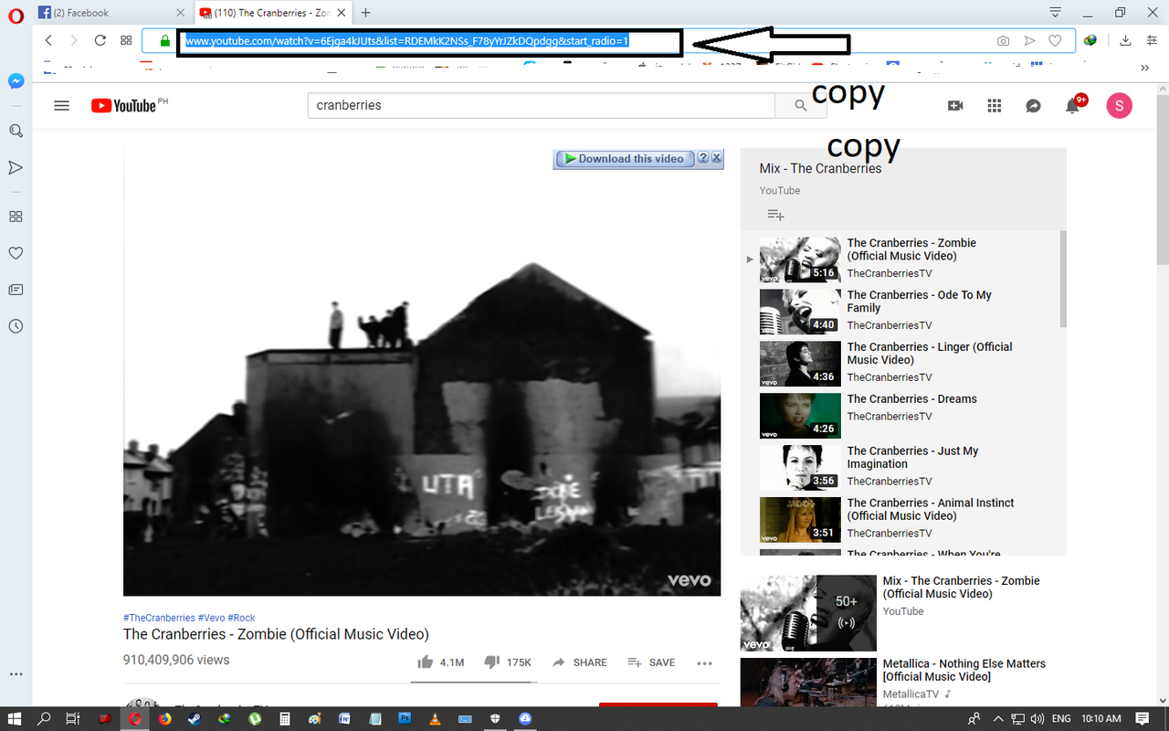Open History clock in the Opera sidebar
This screenshot has width=1169, height=731.
[16, 326]
